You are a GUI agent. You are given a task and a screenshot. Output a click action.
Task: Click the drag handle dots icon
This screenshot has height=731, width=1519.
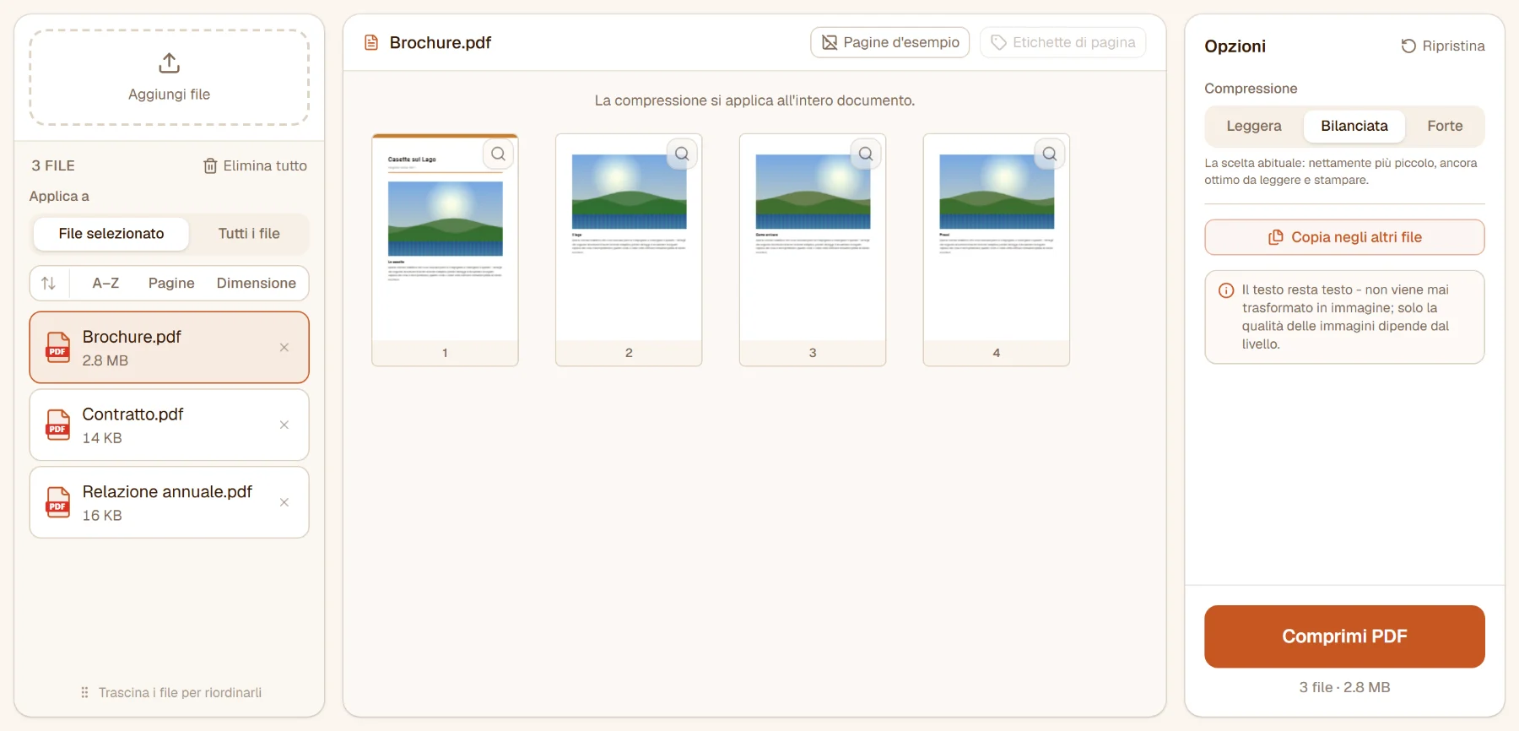tap(84, 693)
